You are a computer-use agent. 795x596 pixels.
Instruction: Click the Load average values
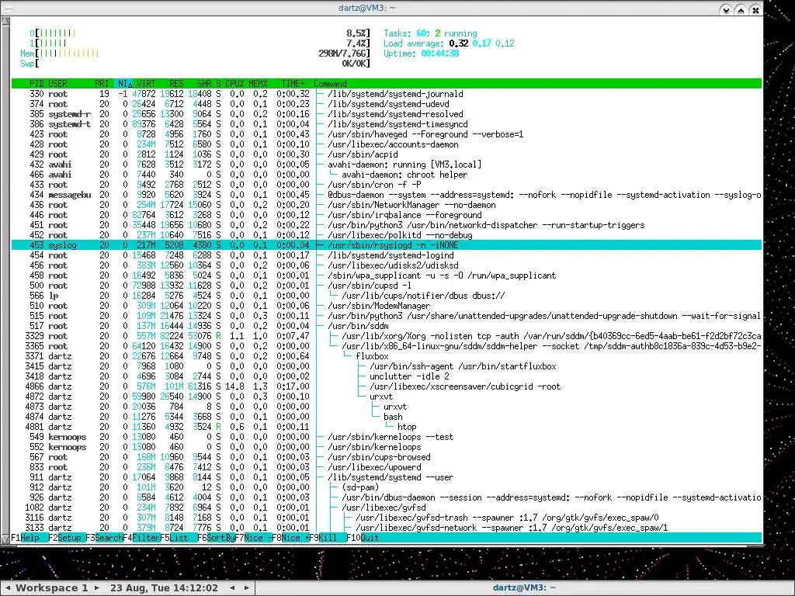pos(481,43)
